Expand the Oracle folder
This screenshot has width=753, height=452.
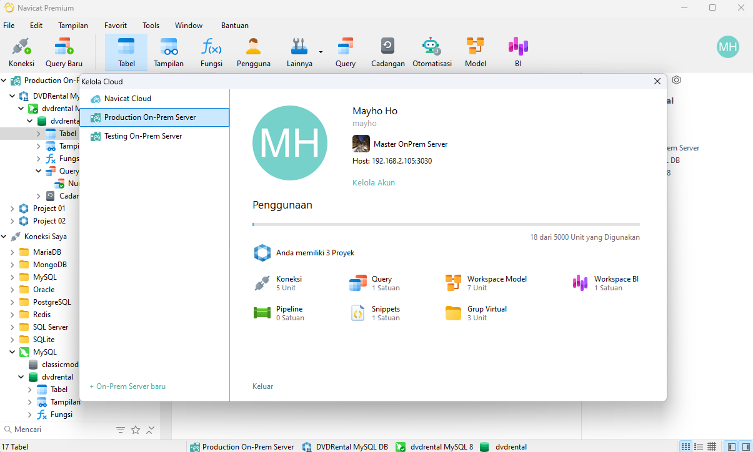coord(12,290)
